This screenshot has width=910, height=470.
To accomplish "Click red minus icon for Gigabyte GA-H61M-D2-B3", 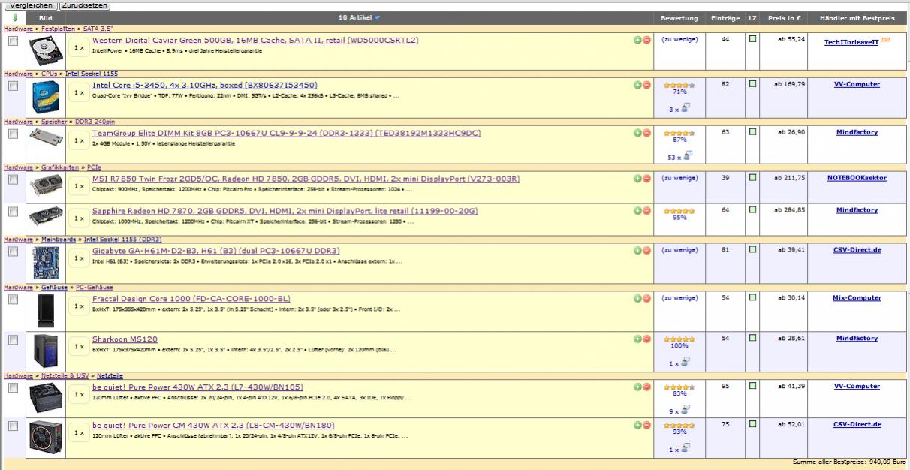I will pyautogui.click(x=646, y=251).
